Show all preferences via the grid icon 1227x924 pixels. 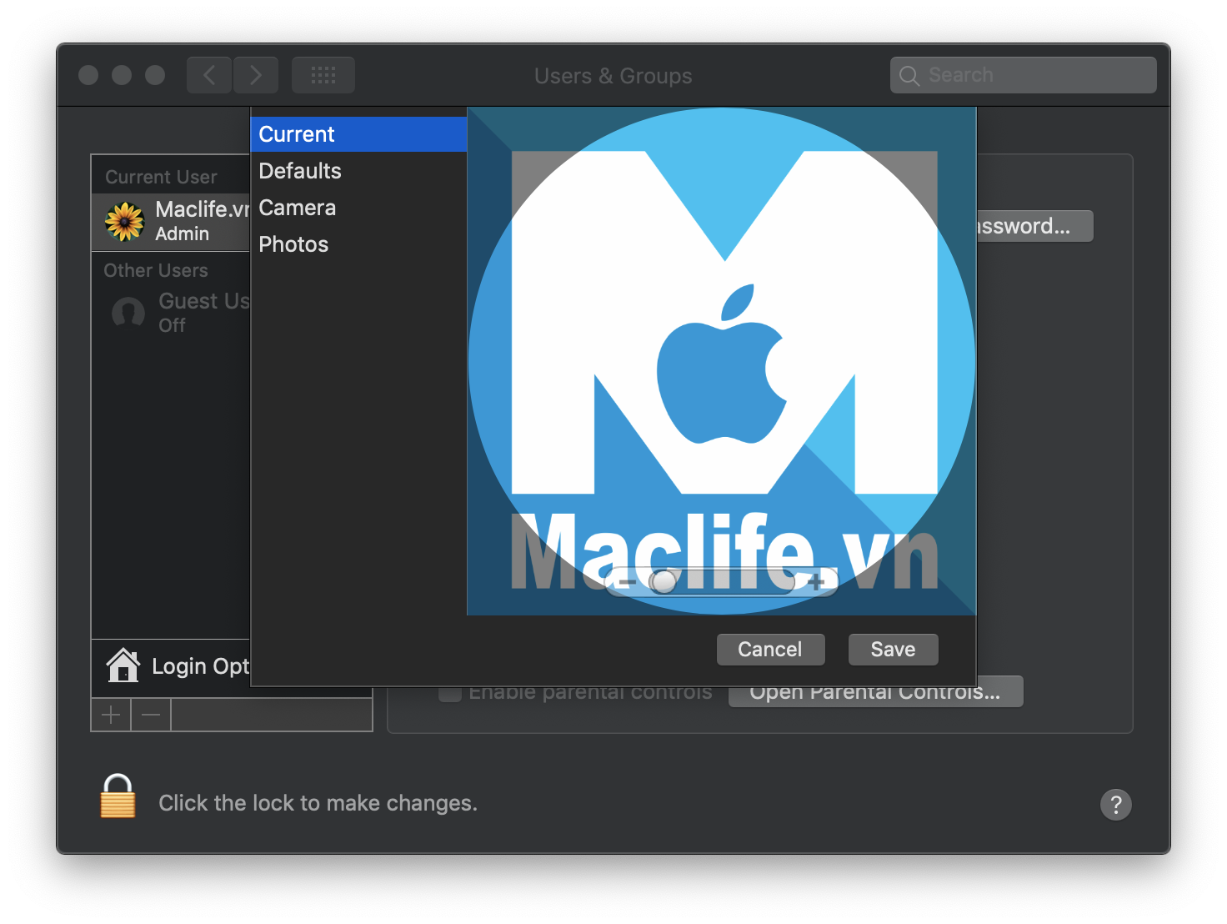click(323, 74)
